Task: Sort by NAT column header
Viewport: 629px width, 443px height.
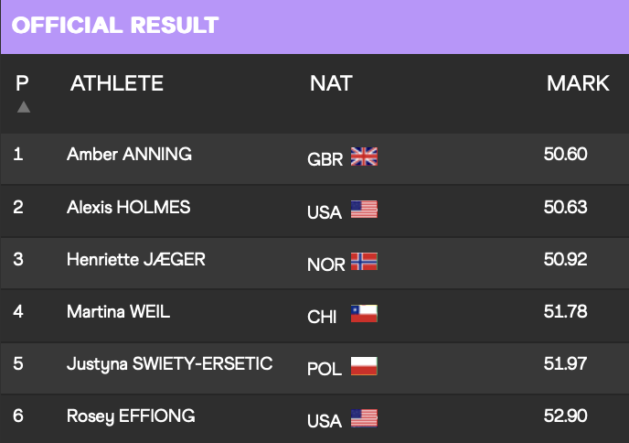Action: (x=331, y=83)
